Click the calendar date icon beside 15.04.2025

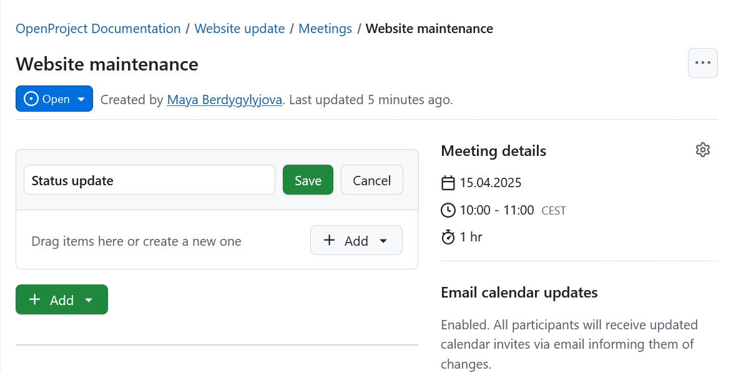click(x=448, y=182)
